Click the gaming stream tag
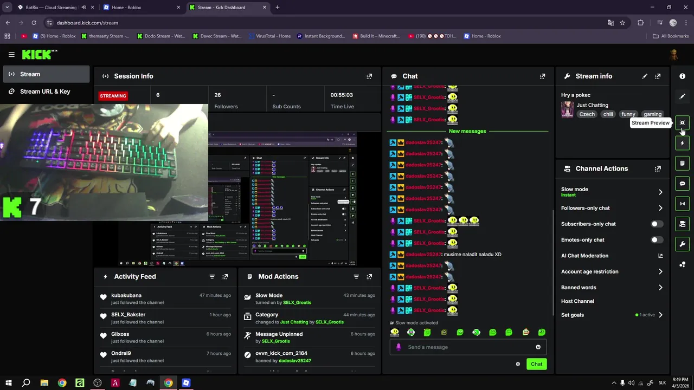The width and height of the screenshot is (694, 390). (652, 114)
